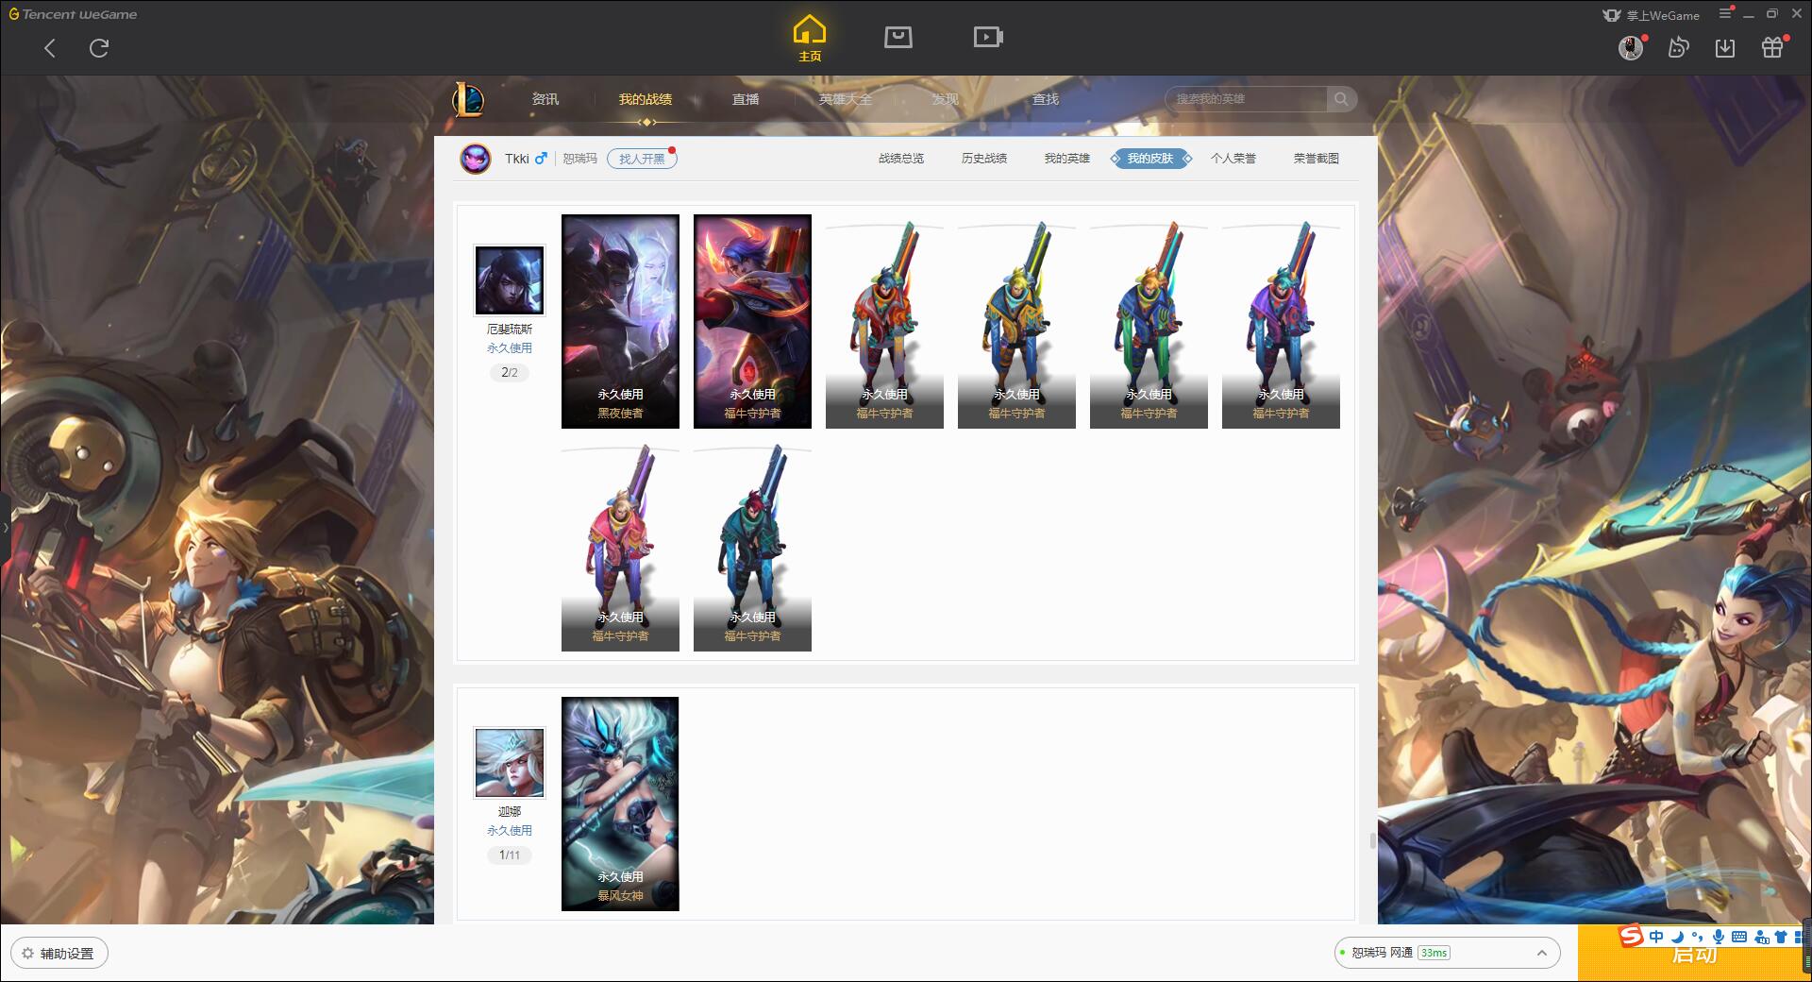This screenshot has height=982, width=1812.
Task: Open the 英雄大全 navigation tab
Action: pyautogui.click(x=846, y=99)
